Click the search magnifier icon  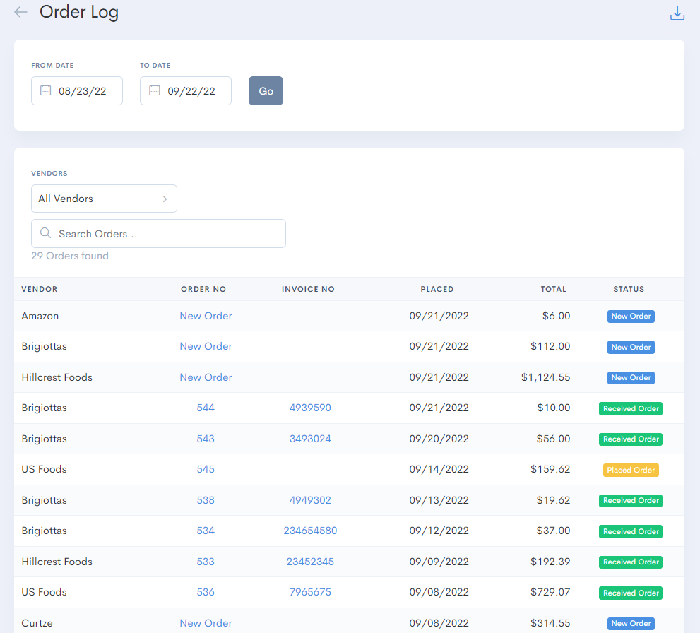[45, 234]
